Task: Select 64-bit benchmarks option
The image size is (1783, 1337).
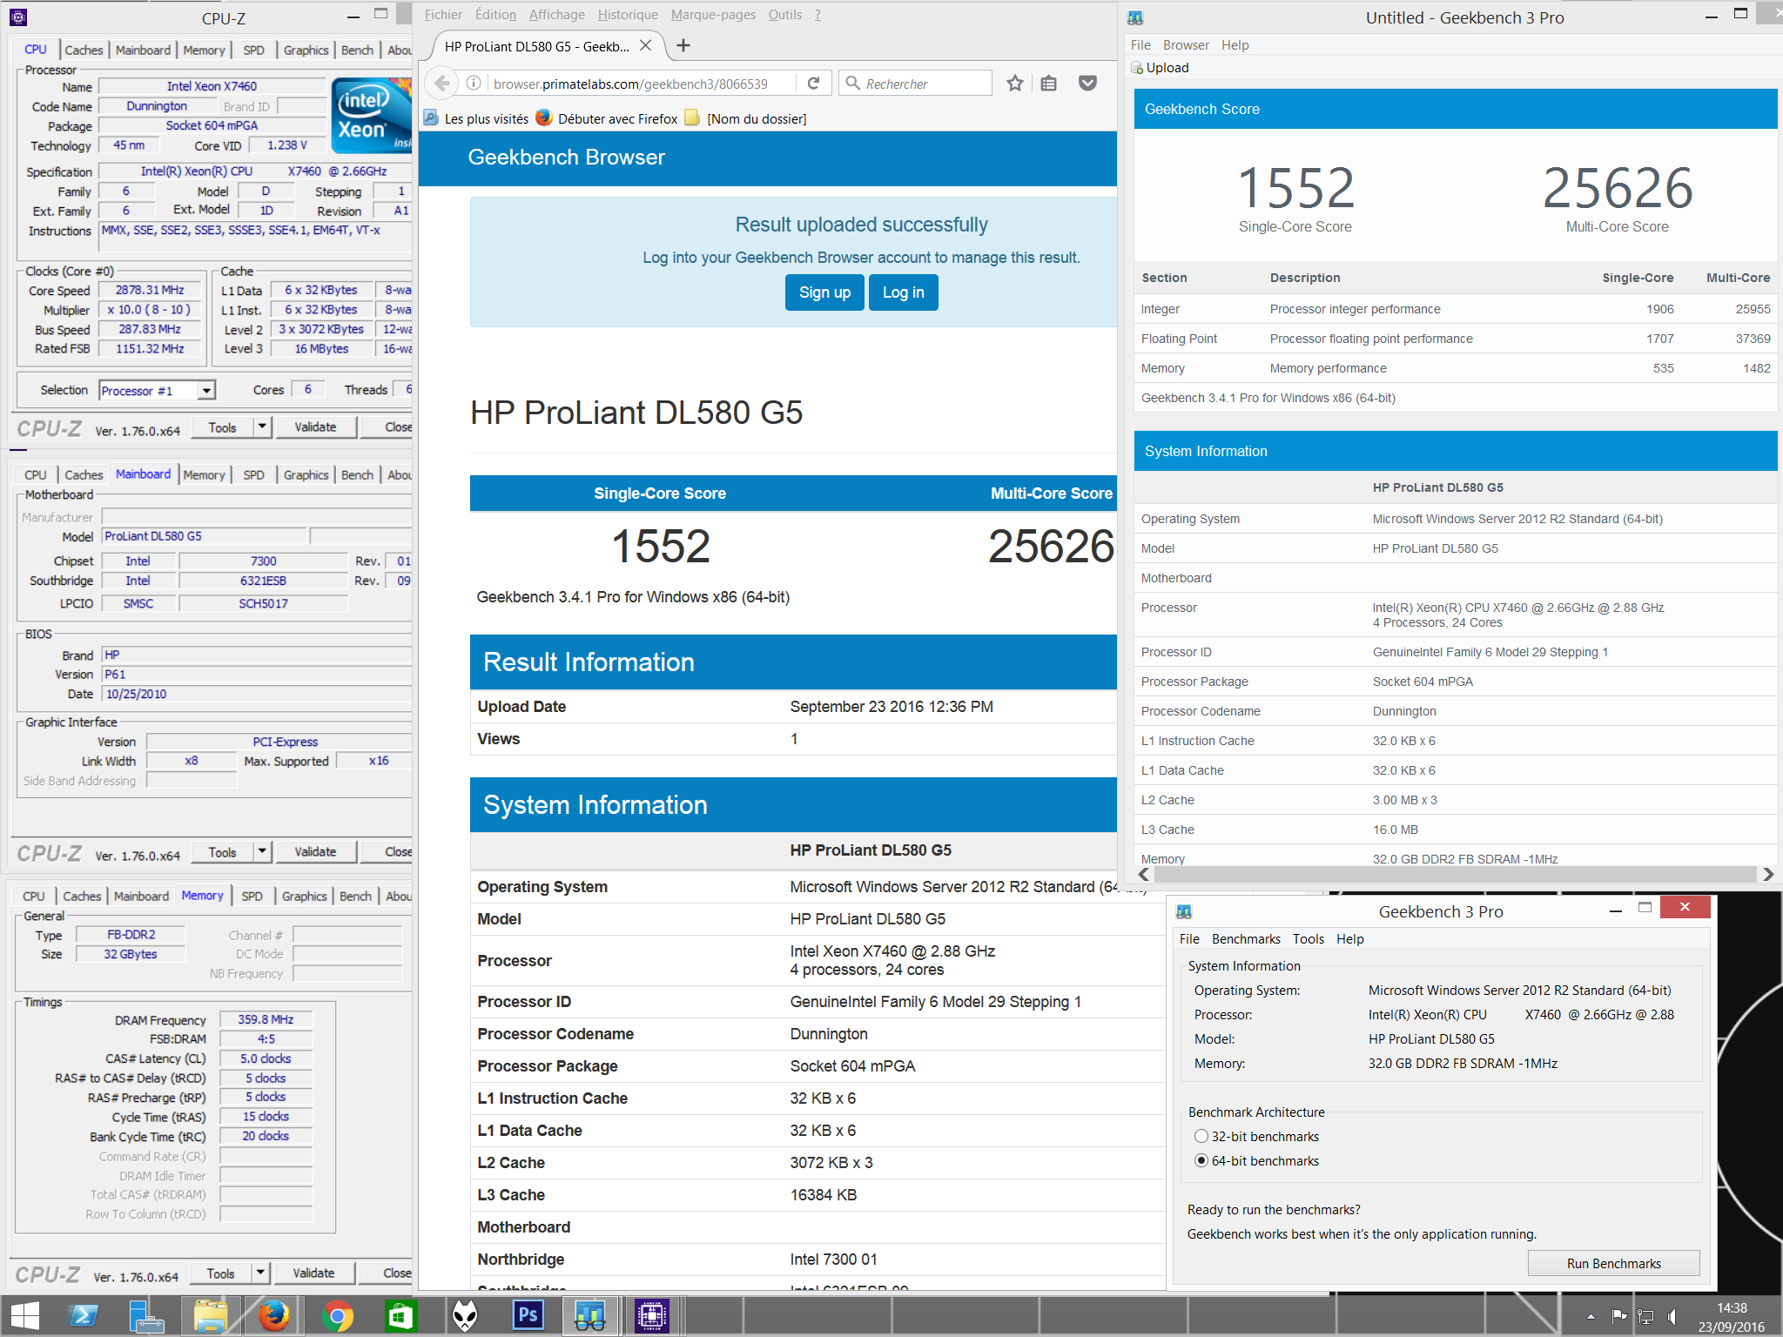Action: pos(1256,1160)
